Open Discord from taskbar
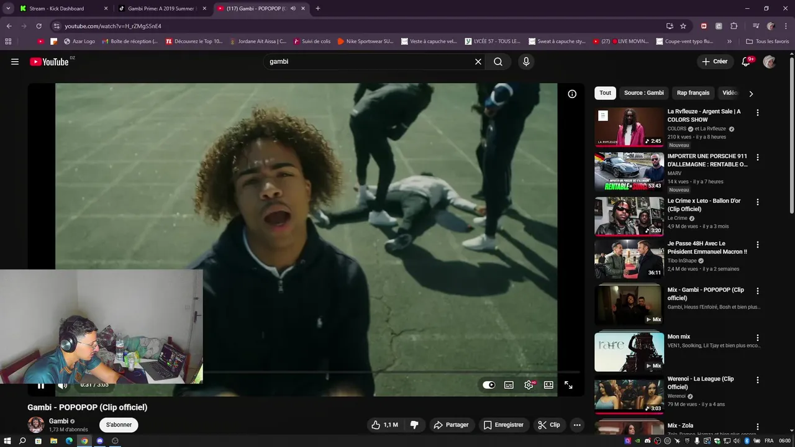795x447 pixels. pyautogui.click(x=99, y=441)
